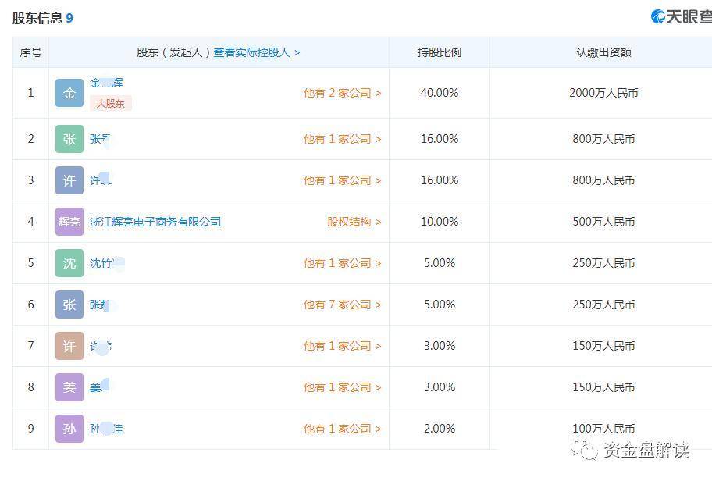
Task: Select 3.00% cell in row 7 许
Action: pos(439,346)
